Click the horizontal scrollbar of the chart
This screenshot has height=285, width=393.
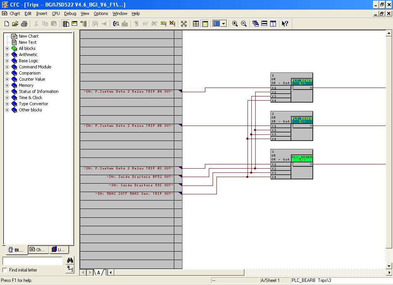249,272
